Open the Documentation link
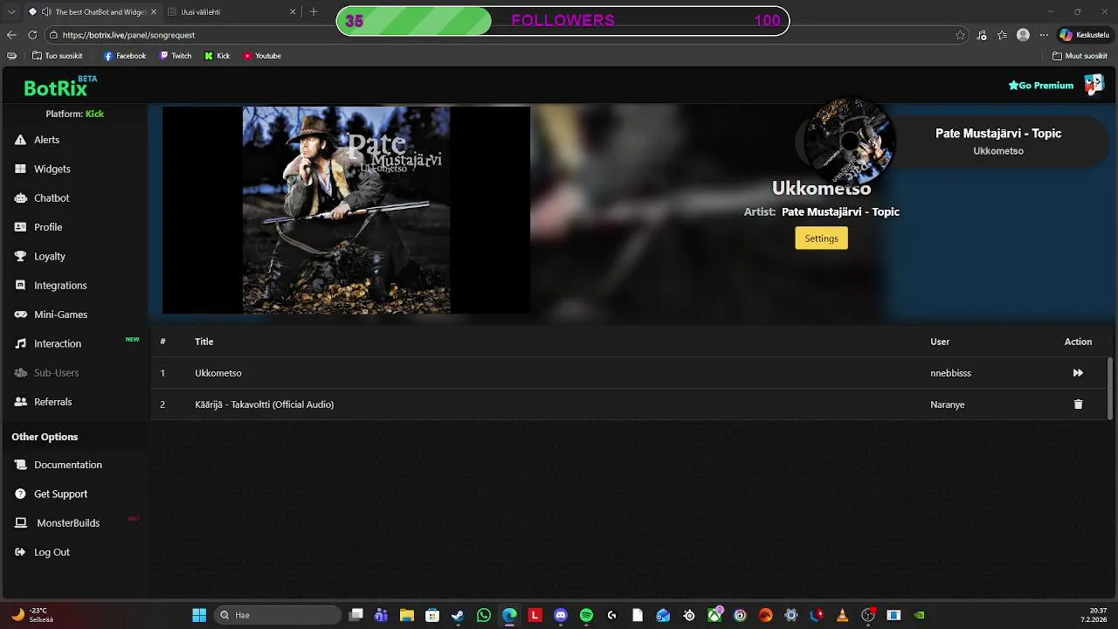This screenshot has height=629, width=1118. (68, 465)
